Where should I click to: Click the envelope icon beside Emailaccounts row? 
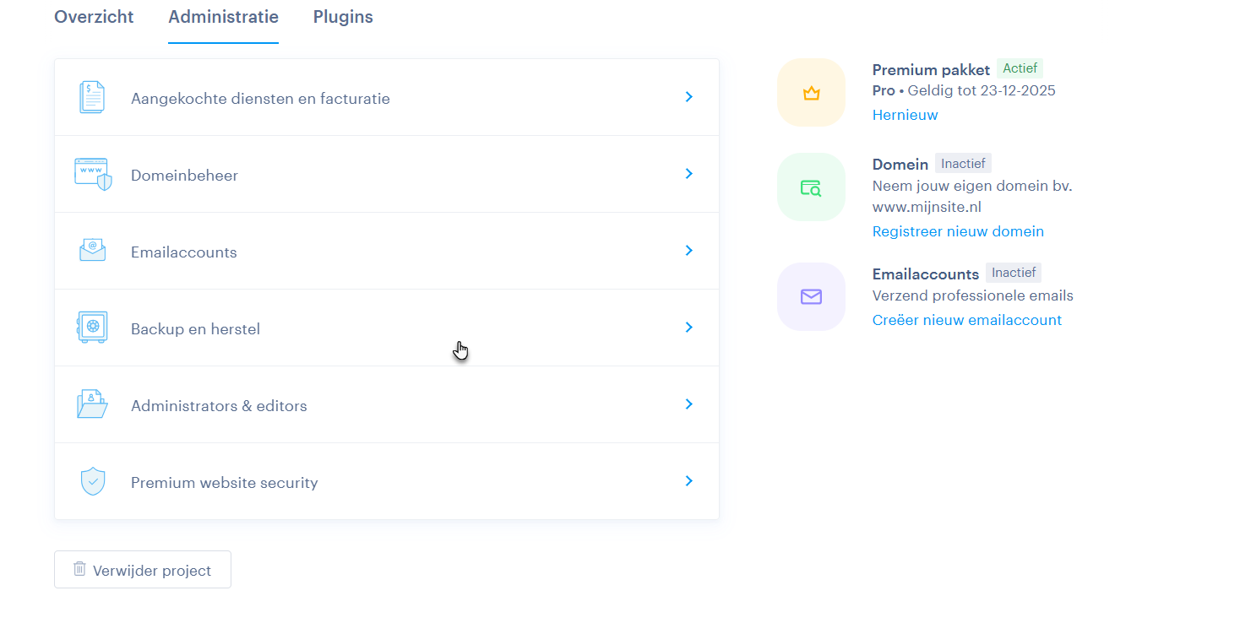point(92,251)
